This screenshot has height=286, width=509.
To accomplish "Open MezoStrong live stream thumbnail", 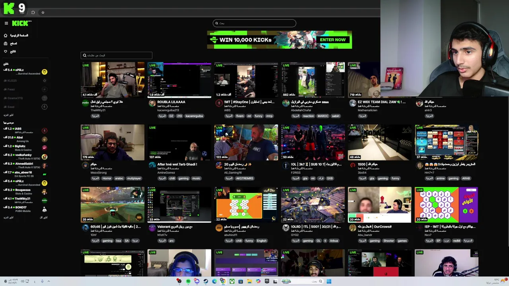I will 113,142.
